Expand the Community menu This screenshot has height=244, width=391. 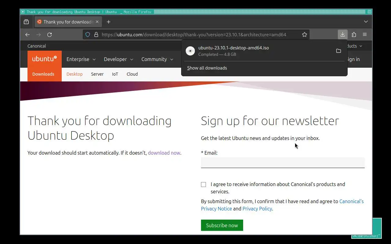coord(157,59)
